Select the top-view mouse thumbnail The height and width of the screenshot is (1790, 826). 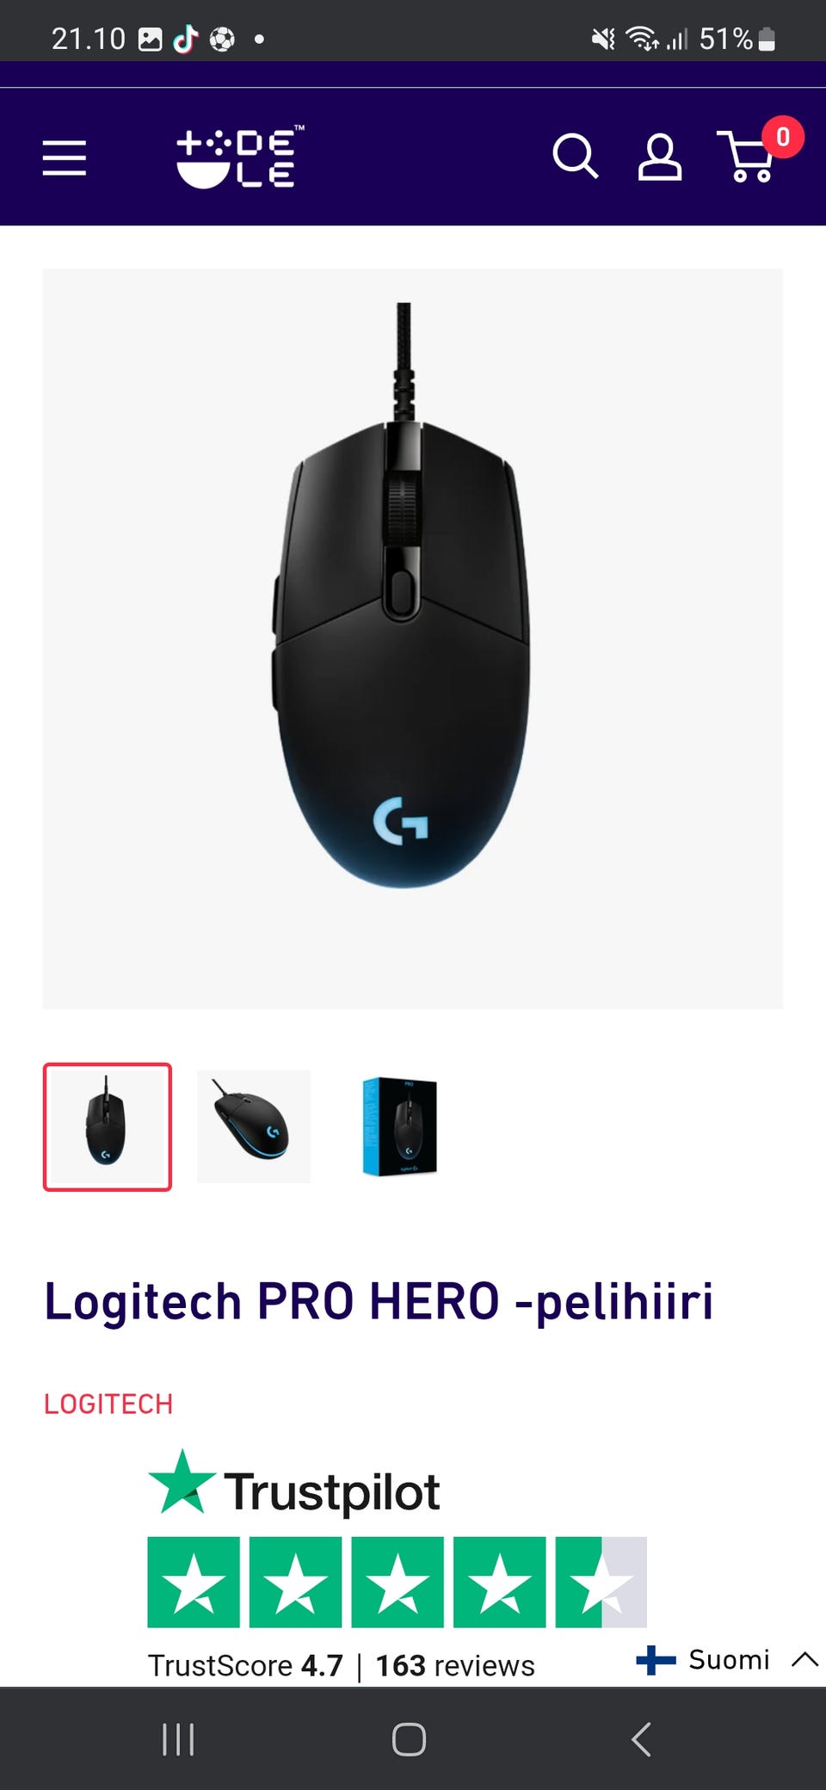click(x=108, y=1126)
